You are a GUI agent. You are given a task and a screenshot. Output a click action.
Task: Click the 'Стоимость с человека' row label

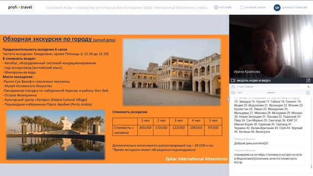point(125,130)
